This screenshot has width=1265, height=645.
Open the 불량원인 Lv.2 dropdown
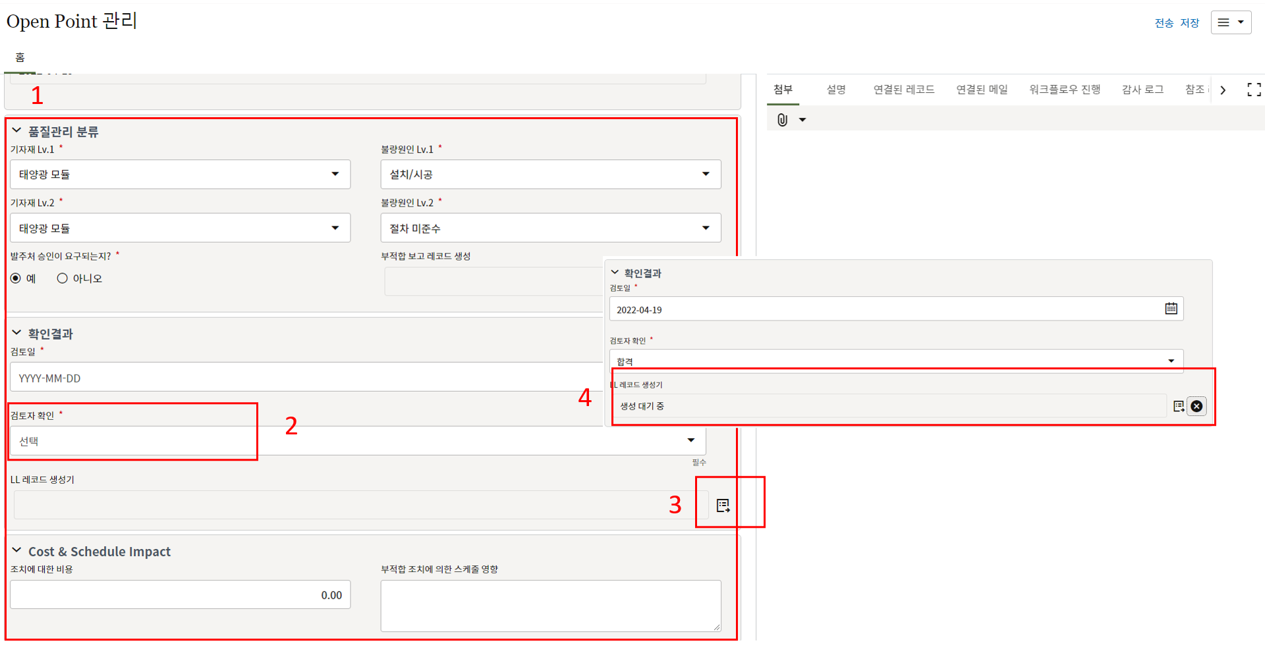[x=550, y=228]
